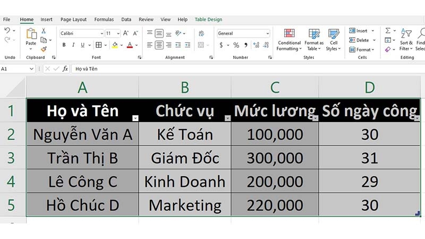Open Cell Styles gallery
Viewport: 425px width, 239px height.
tap(334, 40)
